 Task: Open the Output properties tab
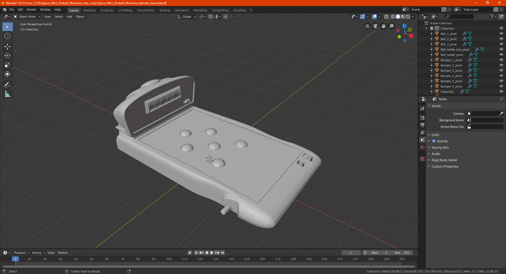click(x=422, y=125)
